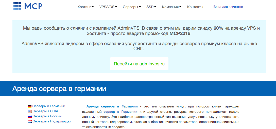Open the Серверы в Германии link
This screenshot has height=129, width=276.
pos(49,106)
